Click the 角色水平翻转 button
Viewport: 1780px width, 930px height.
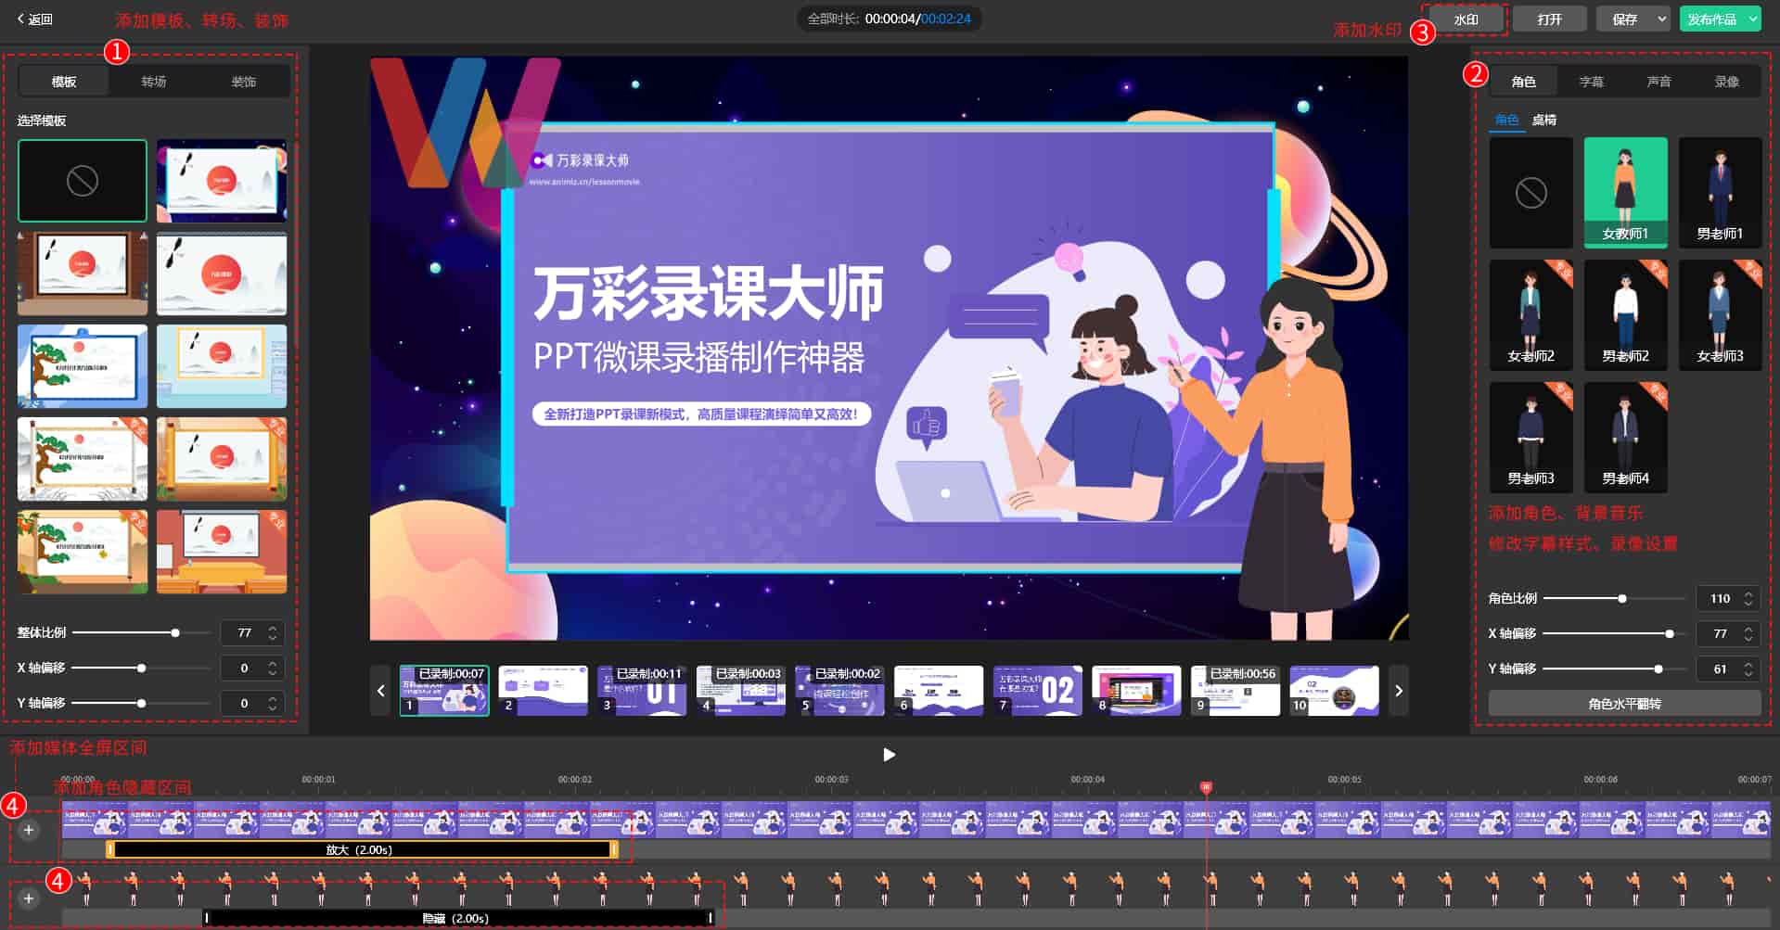pos(1624,704)
